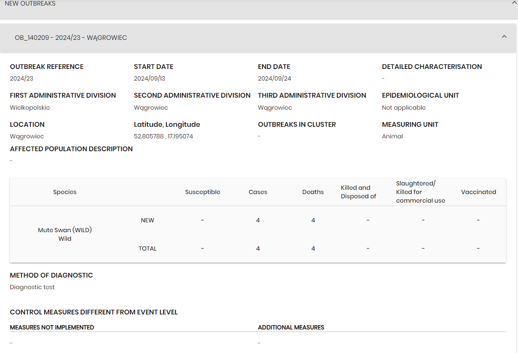Select the Cases column header
This screenshot has width=518, height=353.
tap(258, 192)
